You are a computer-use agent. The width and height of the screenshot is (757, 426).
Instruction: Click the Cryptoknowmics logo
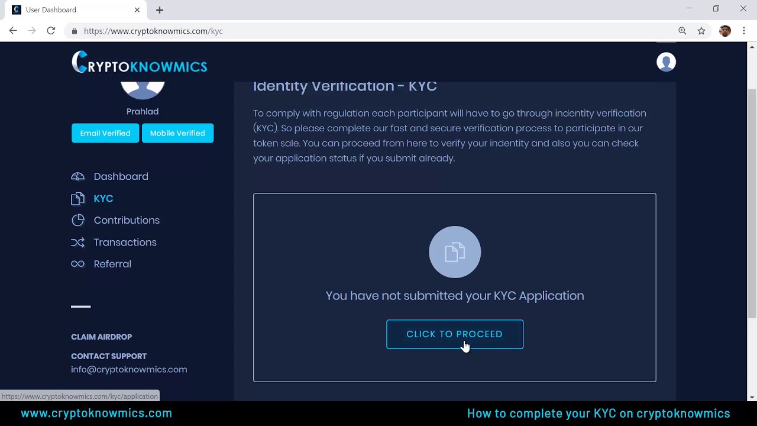click(139, 62)
